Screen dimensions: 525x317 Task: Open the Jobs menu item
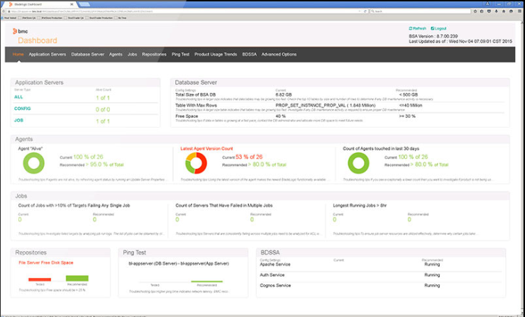click(x=132, y=54)
